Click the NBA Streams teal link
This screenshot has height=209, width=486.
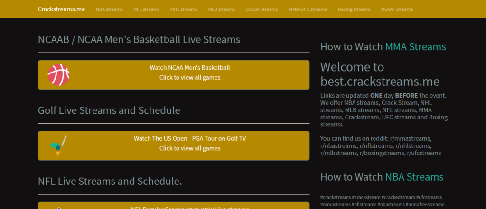(x=414, y=177)
